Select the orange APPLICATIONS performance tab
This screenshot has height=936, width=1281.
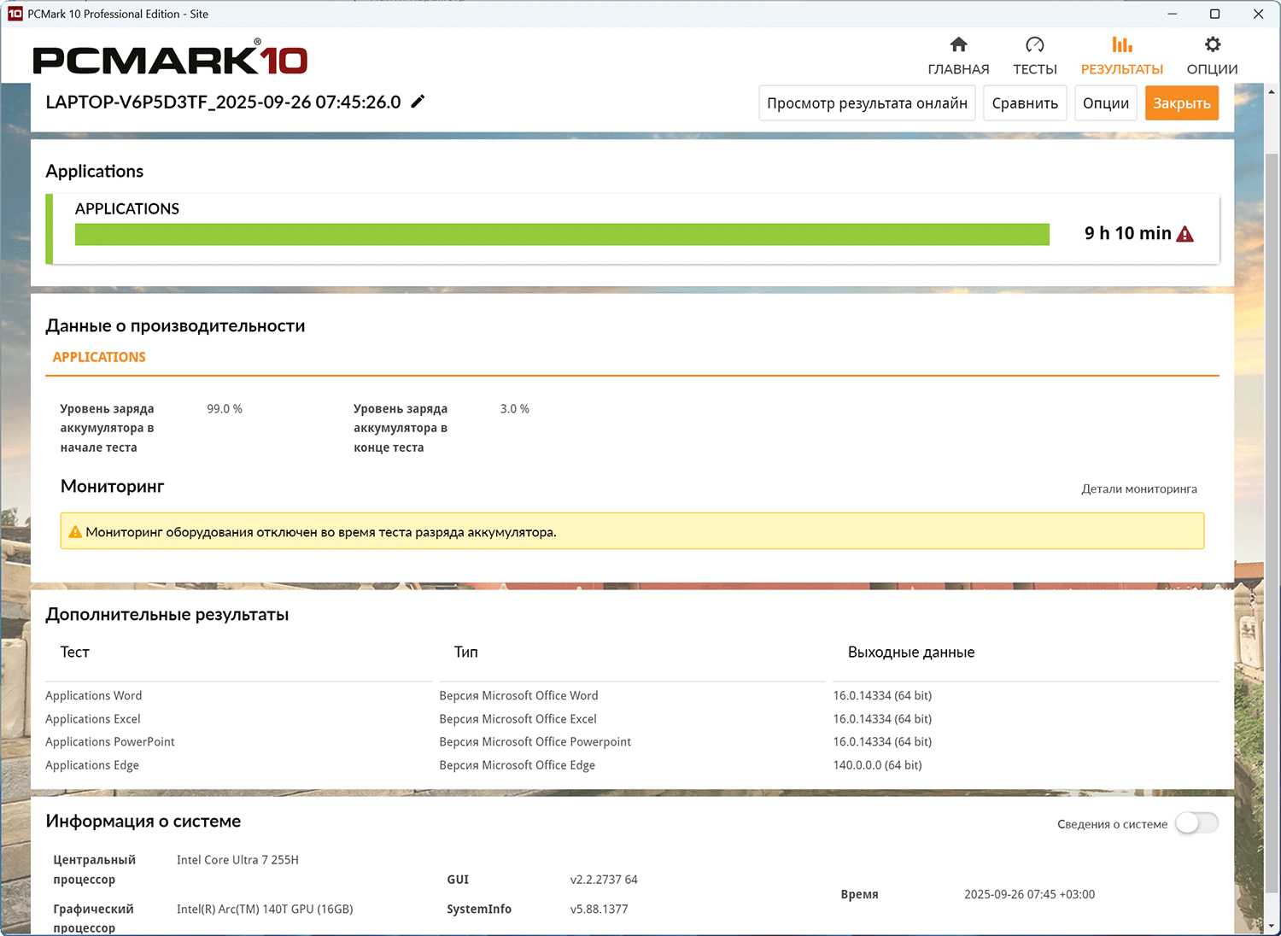(99, 357)
